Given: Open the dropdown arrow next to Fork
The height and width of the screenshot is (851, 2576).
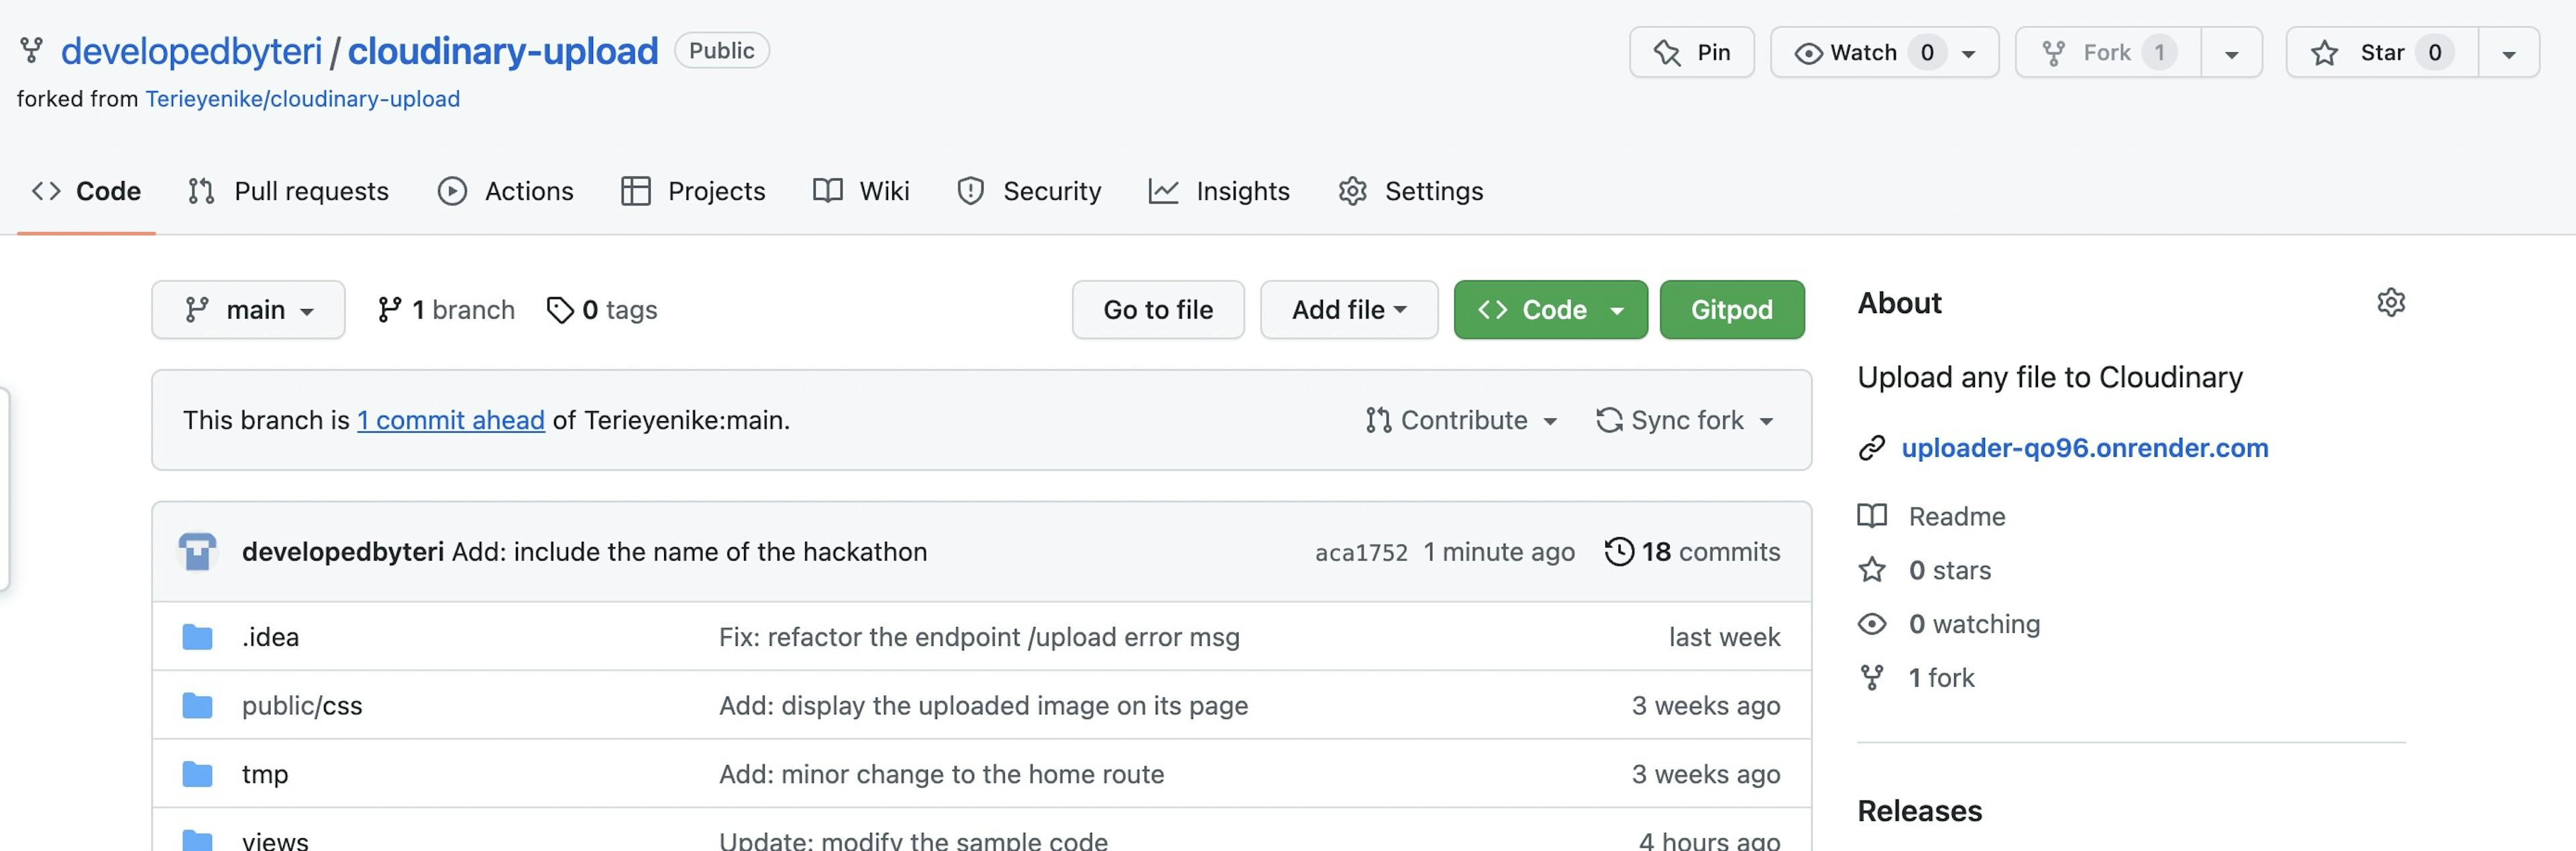Looking at the screenshot, I should 2231,53.
